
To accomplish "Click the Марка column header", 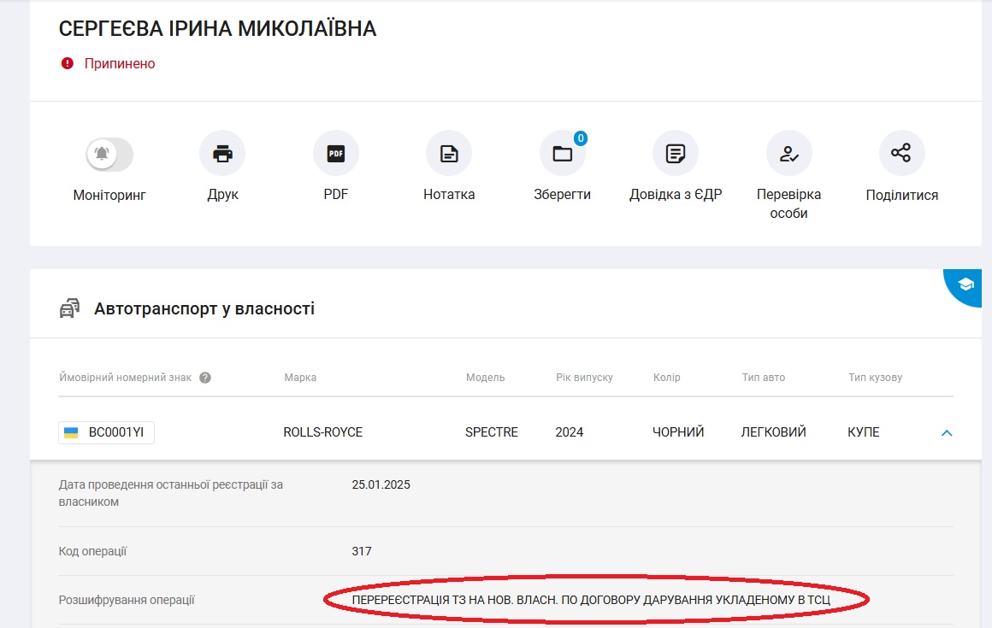I will pyautogui.click(x=300, y=378).
